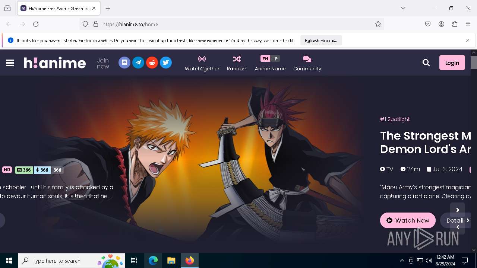The height and width of the screenshot is (268, 477).
Task: Open Windows Start menu
Action: [9, 261]
